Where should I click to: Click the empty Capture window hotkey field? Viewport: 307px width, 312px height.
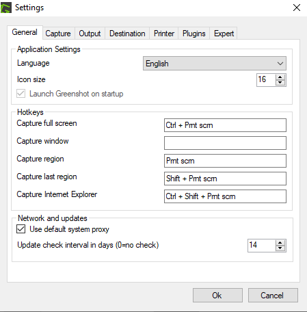[x=225, y=143]
